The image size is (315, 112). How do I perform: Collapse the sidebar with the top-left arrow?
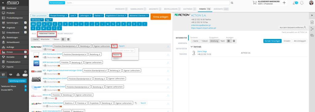tap(3, 3)
